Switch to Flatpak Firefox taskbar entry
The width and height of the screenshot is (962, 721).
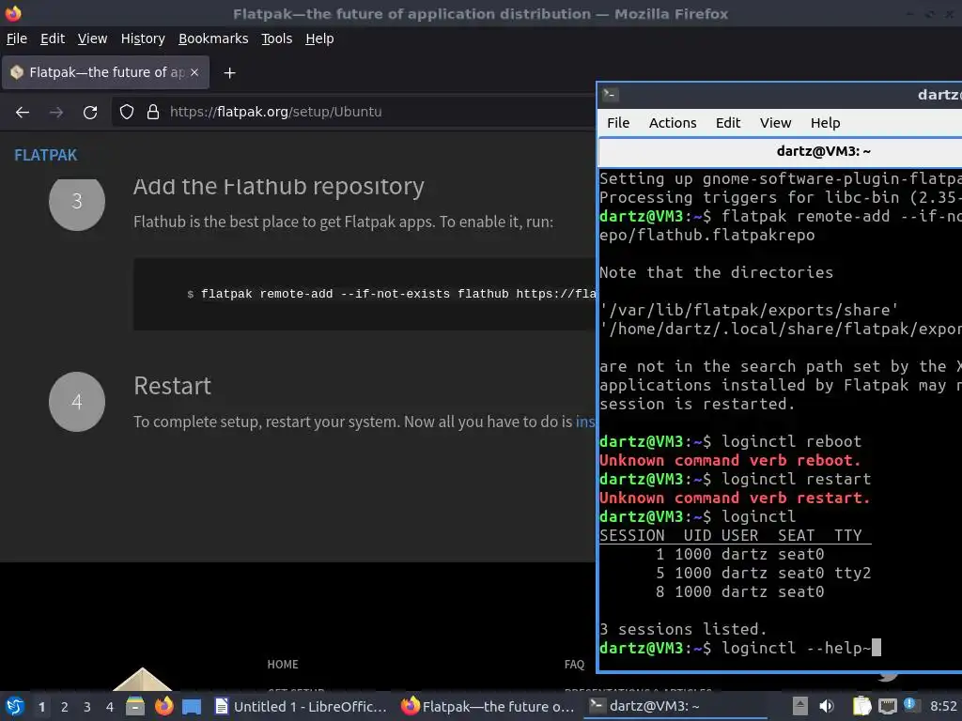point(488,706)
